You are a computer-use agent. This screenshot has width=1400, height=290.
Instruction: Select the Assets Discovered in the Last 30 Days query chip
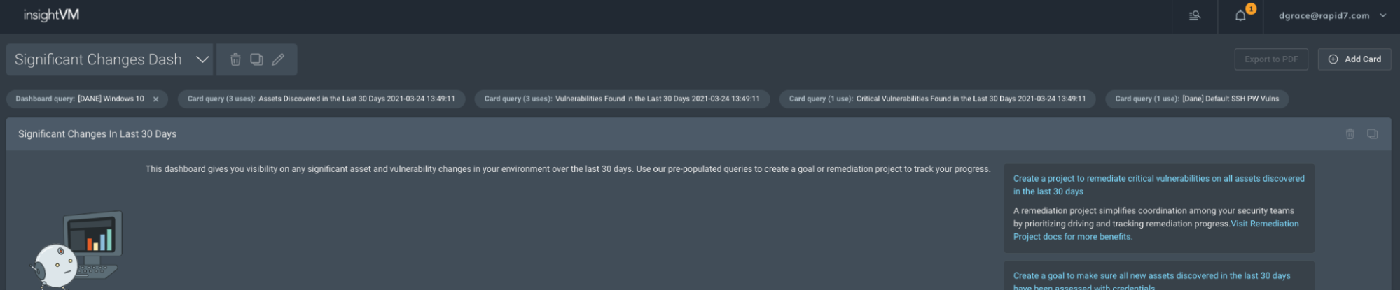tap(321, 99)
